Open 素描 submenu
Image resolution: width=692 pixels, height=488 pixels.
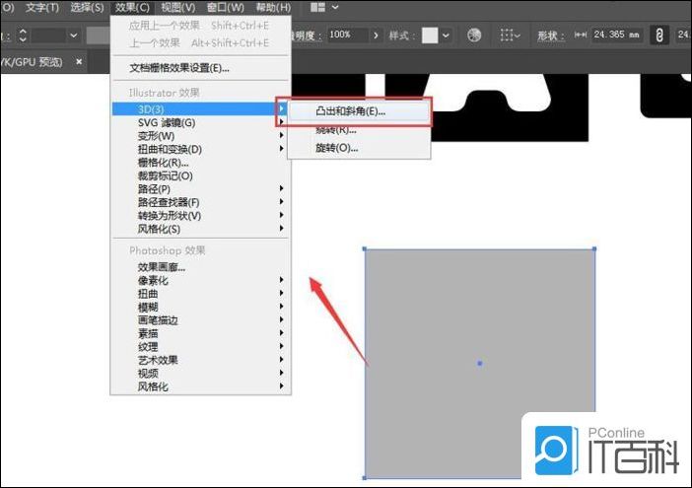[200, 333]
